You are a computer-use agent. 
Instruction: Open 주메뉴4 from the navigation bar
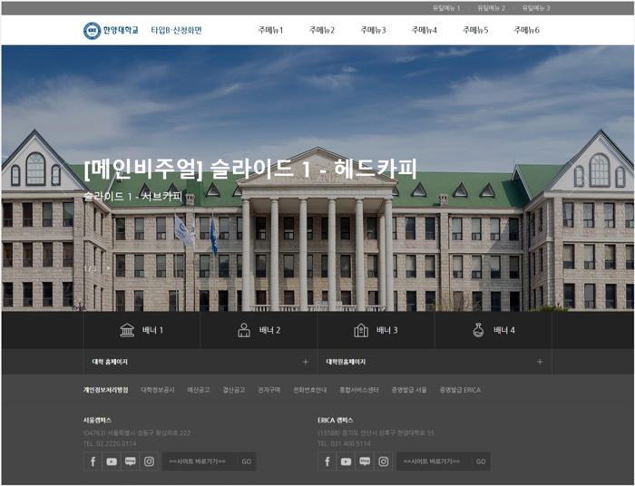coord(424,31)
